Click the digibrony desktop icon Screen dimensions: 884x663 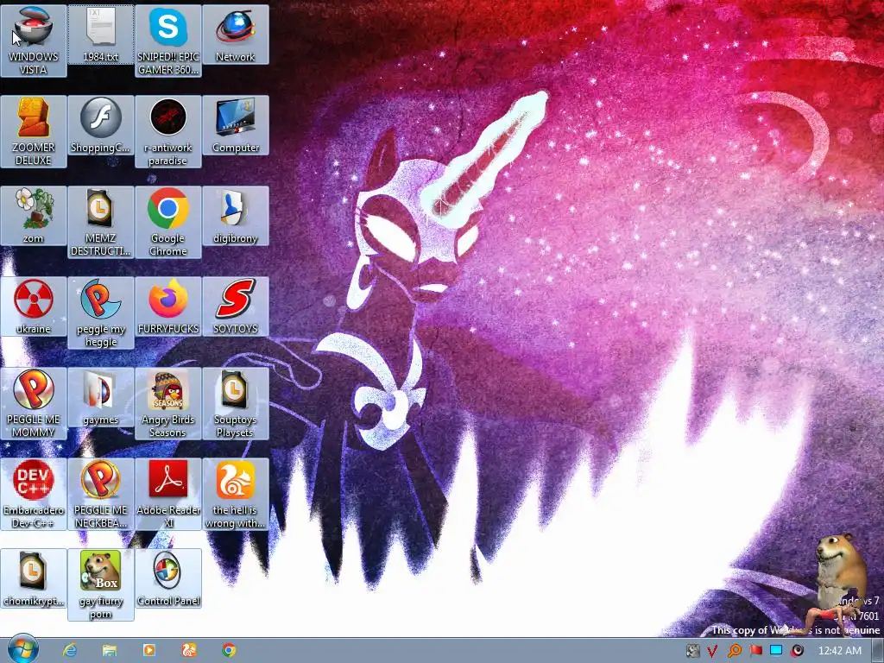pyautogui.click(x=235, y=216)
